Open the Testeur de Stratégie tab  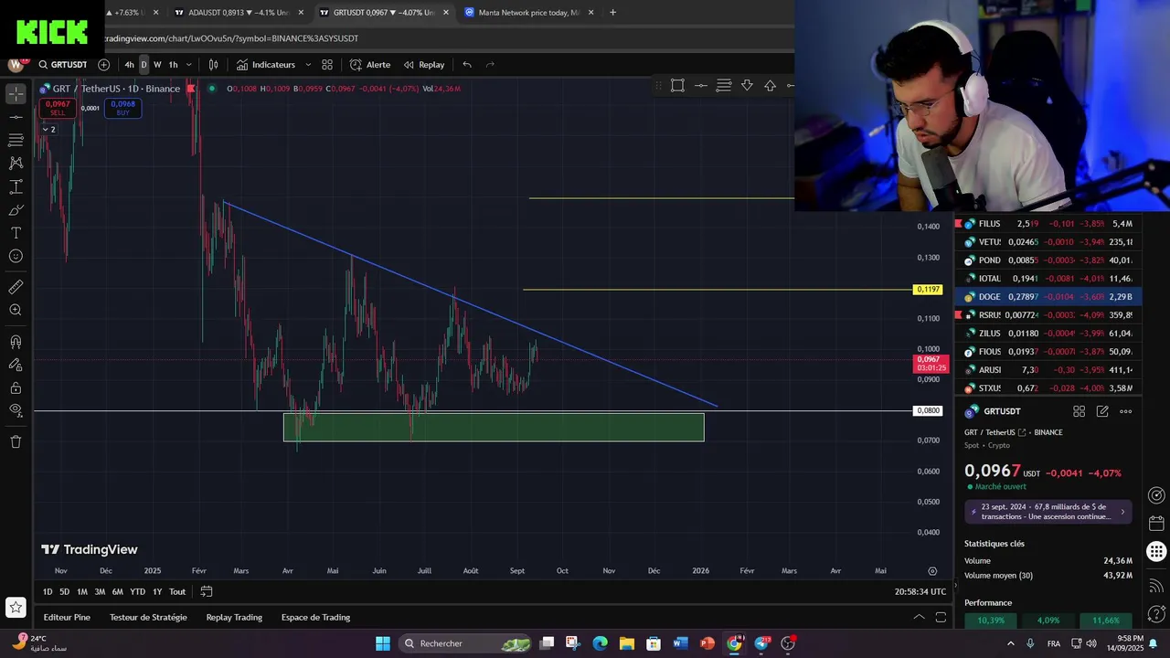[x=148, y=618]
